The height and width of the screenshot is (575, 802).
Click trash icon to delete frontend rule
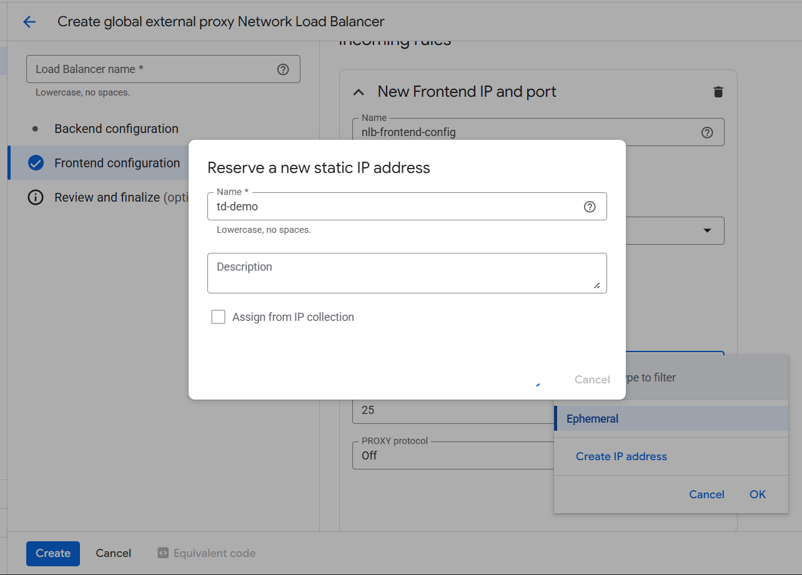718,92
